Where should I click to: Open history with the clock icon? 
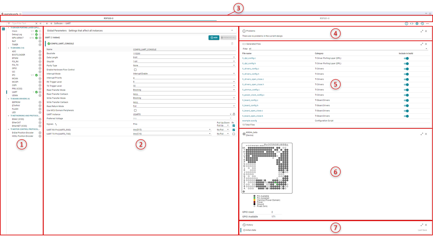pos(422,24)
